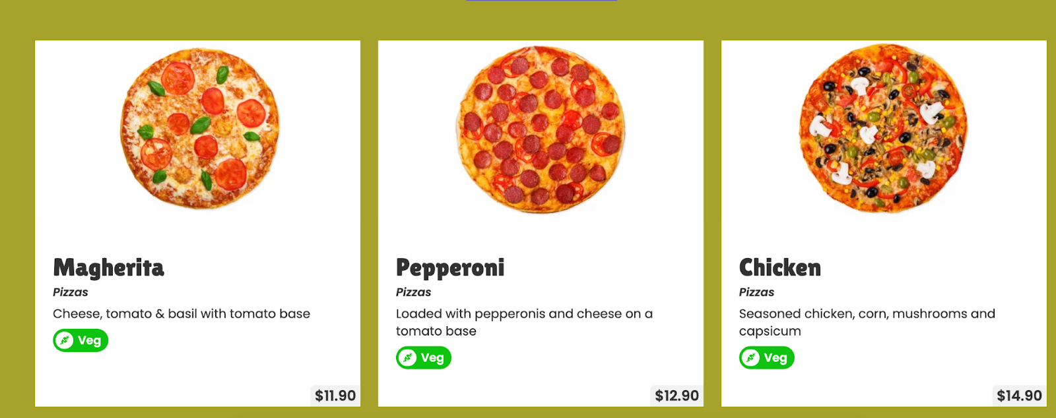Click the Veg leaf icon under Chicken
Image resolution: width=1056 pixels, height=418 pixels.
coord(750,358)
